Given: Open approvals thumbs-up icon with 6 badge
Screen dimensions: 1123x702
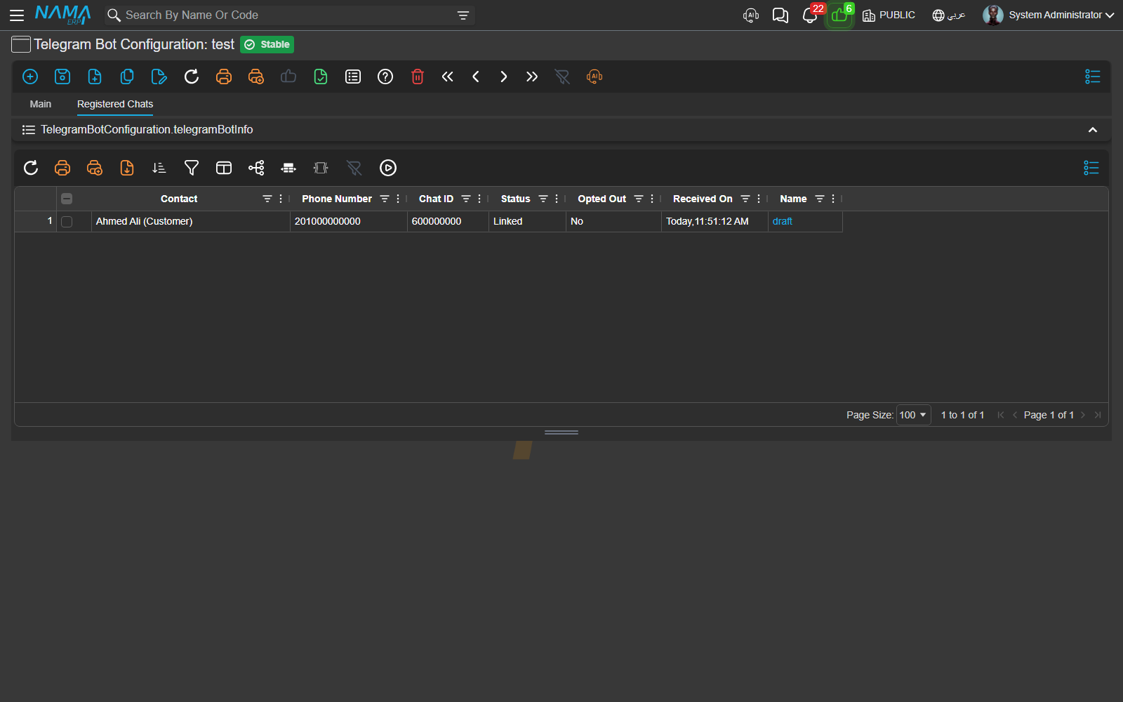Looking at the screenshot, I should (839, 15).
